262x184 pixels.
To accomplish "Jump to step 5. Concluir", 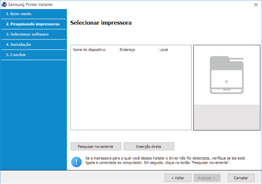I will (x=16, y=55).
